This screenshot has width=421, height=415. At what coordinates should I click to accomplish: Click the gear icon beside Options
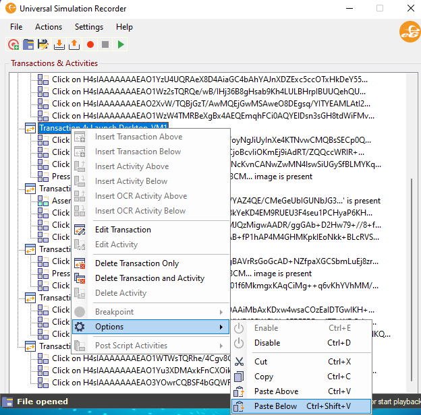tap(80, 327)
